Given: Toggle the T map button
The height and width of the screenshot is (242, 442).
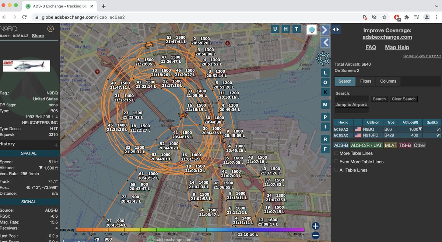Looking at the screenshot, I should tap(296, 30).
